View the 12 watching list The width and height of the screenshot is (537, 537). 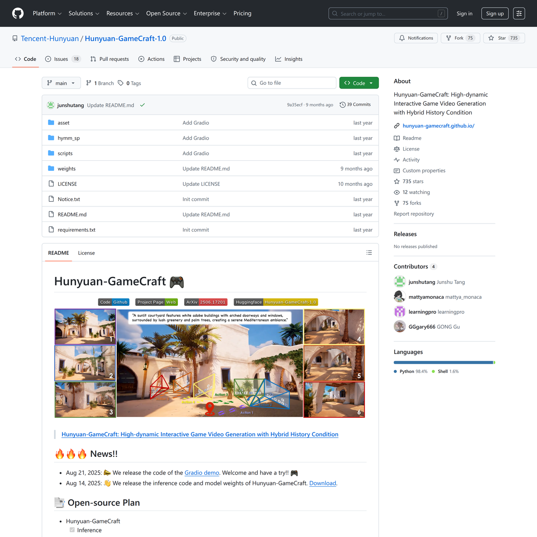(x=412, y=192)
